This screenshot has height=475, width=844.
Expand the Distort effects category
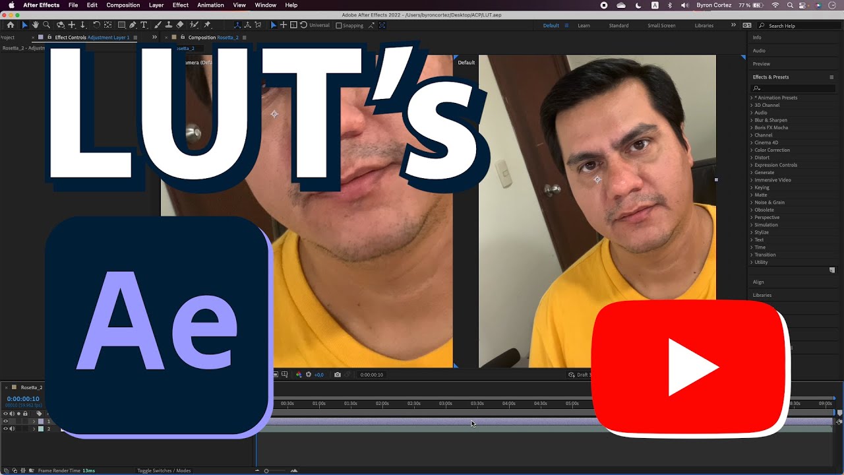751,158
